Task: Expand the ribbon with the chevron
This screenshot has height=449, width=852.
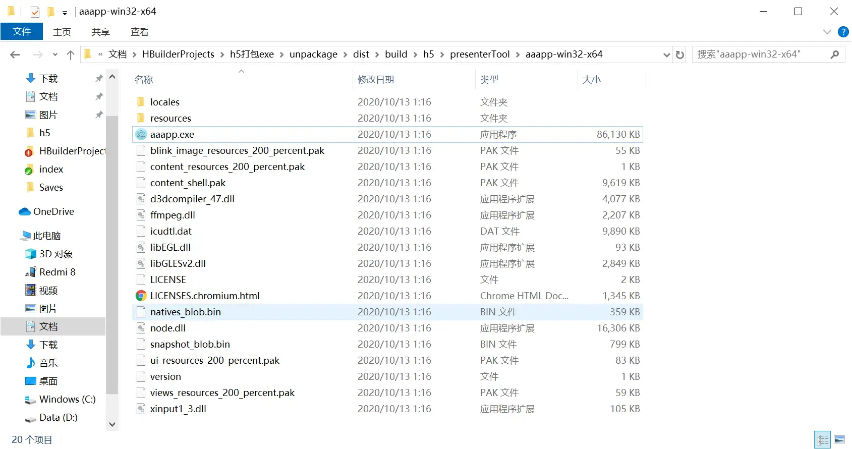Action: [827, 32]
